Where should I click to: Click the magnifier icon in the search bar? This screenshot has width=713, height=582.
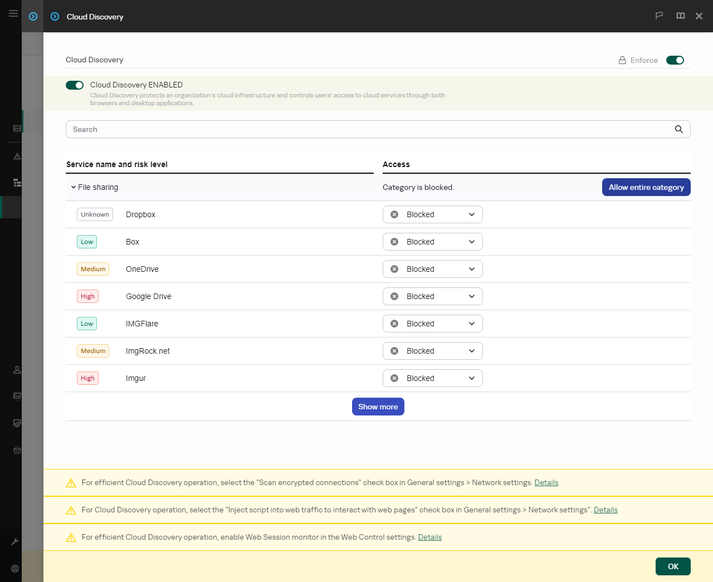point(678,129)
